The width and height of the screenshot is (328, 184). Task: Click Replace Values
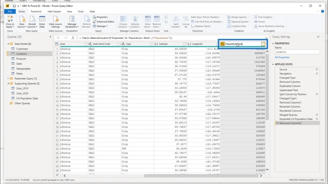point(201,26)
